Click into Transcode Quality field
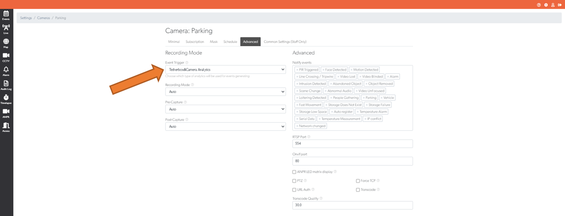The width and height of the screenshot is (565, 216). (352, 205)
